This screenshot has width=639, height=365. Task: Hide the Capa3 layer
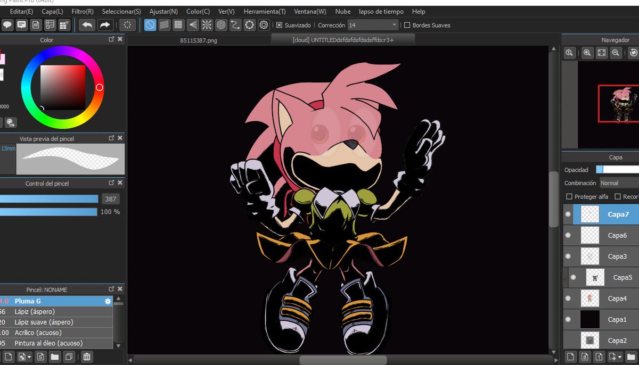(x=568, y=256)
